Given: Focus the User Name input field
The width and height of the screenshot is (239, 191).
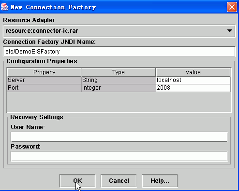Looking at the screenshot, I should pos(119,137).
